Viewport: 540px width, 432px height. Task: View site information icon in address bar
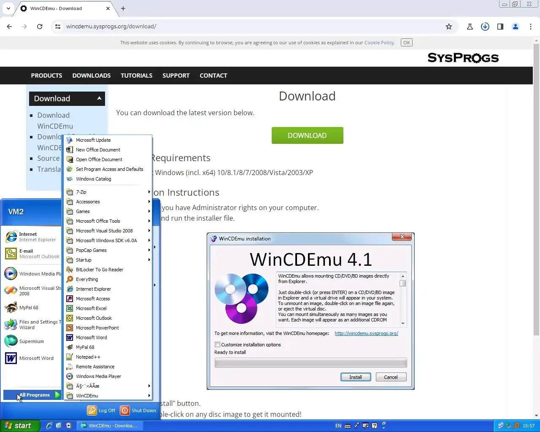(58, 27)
